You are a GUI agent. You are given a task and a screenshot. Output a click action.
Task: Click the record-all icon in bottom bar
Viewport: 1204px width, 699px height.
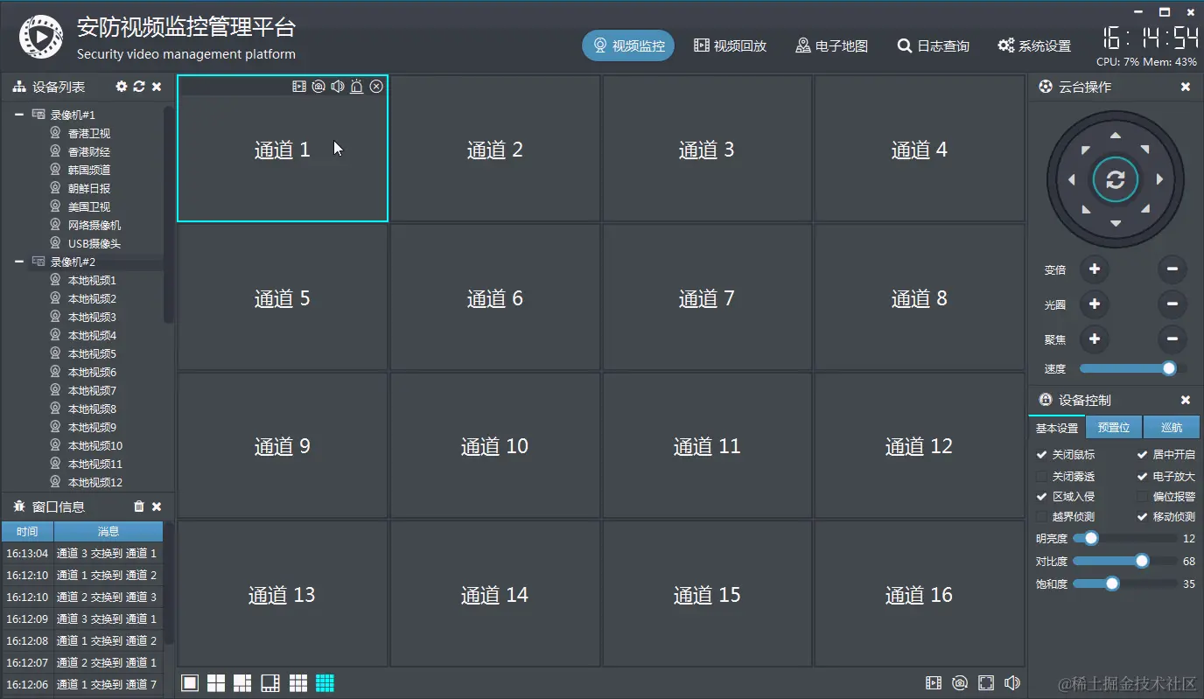tap(934, 682)
